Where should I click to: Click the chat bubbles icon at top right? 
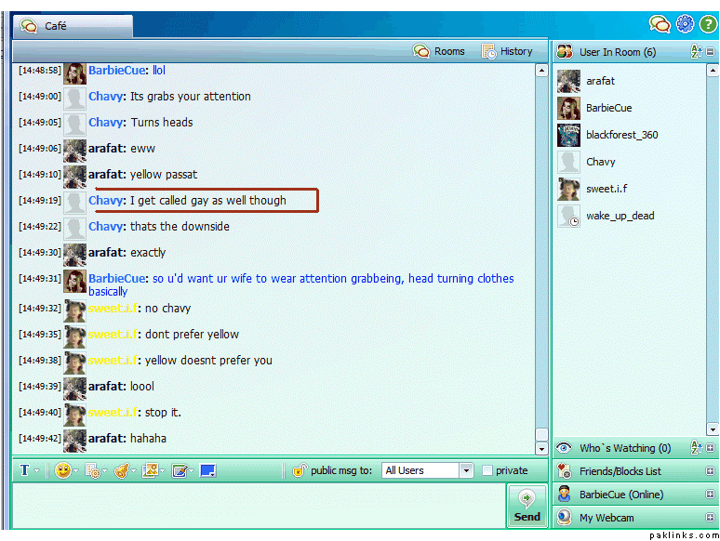(x=660, y=24)
